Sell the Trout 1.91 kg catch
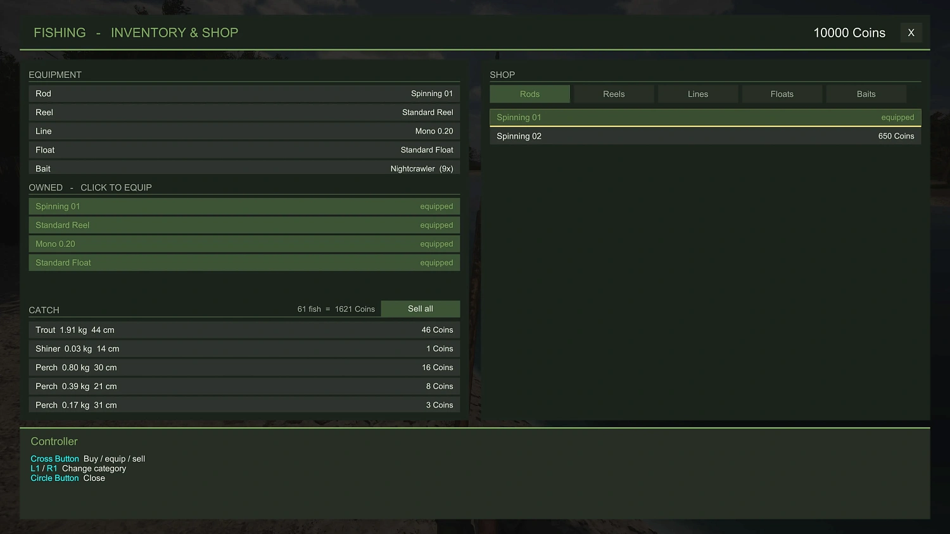 click(x=244, y=330)
